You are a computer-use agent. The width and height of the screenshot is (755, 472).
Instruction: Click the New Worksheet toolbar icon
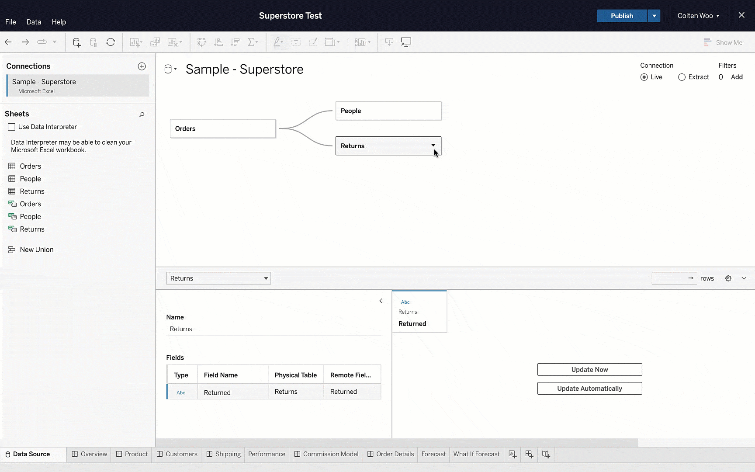tap(135, 42)
